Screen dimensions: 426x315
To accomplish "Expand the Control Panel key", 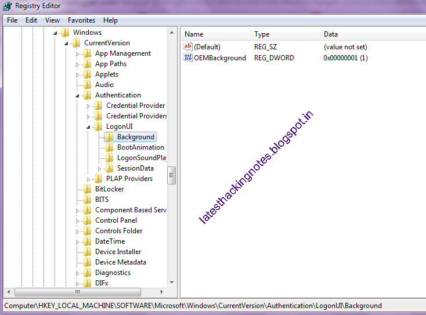I will 77,221.
